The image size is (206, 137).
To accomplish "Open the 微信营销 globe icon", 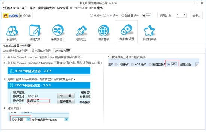I will 104,31.
